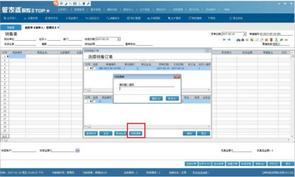This screenshot has width=295, height=177.
Task: Click the QR code input field in the scan dialog
Action: click(147, 88)
